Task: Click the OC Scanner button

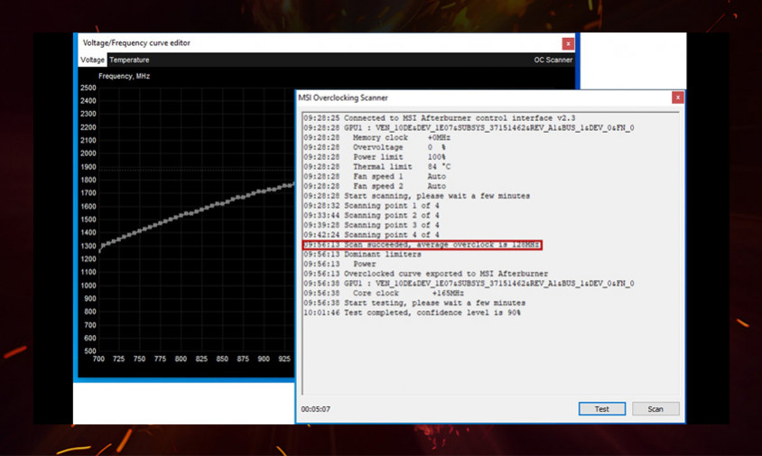Action: pos(553,60)
